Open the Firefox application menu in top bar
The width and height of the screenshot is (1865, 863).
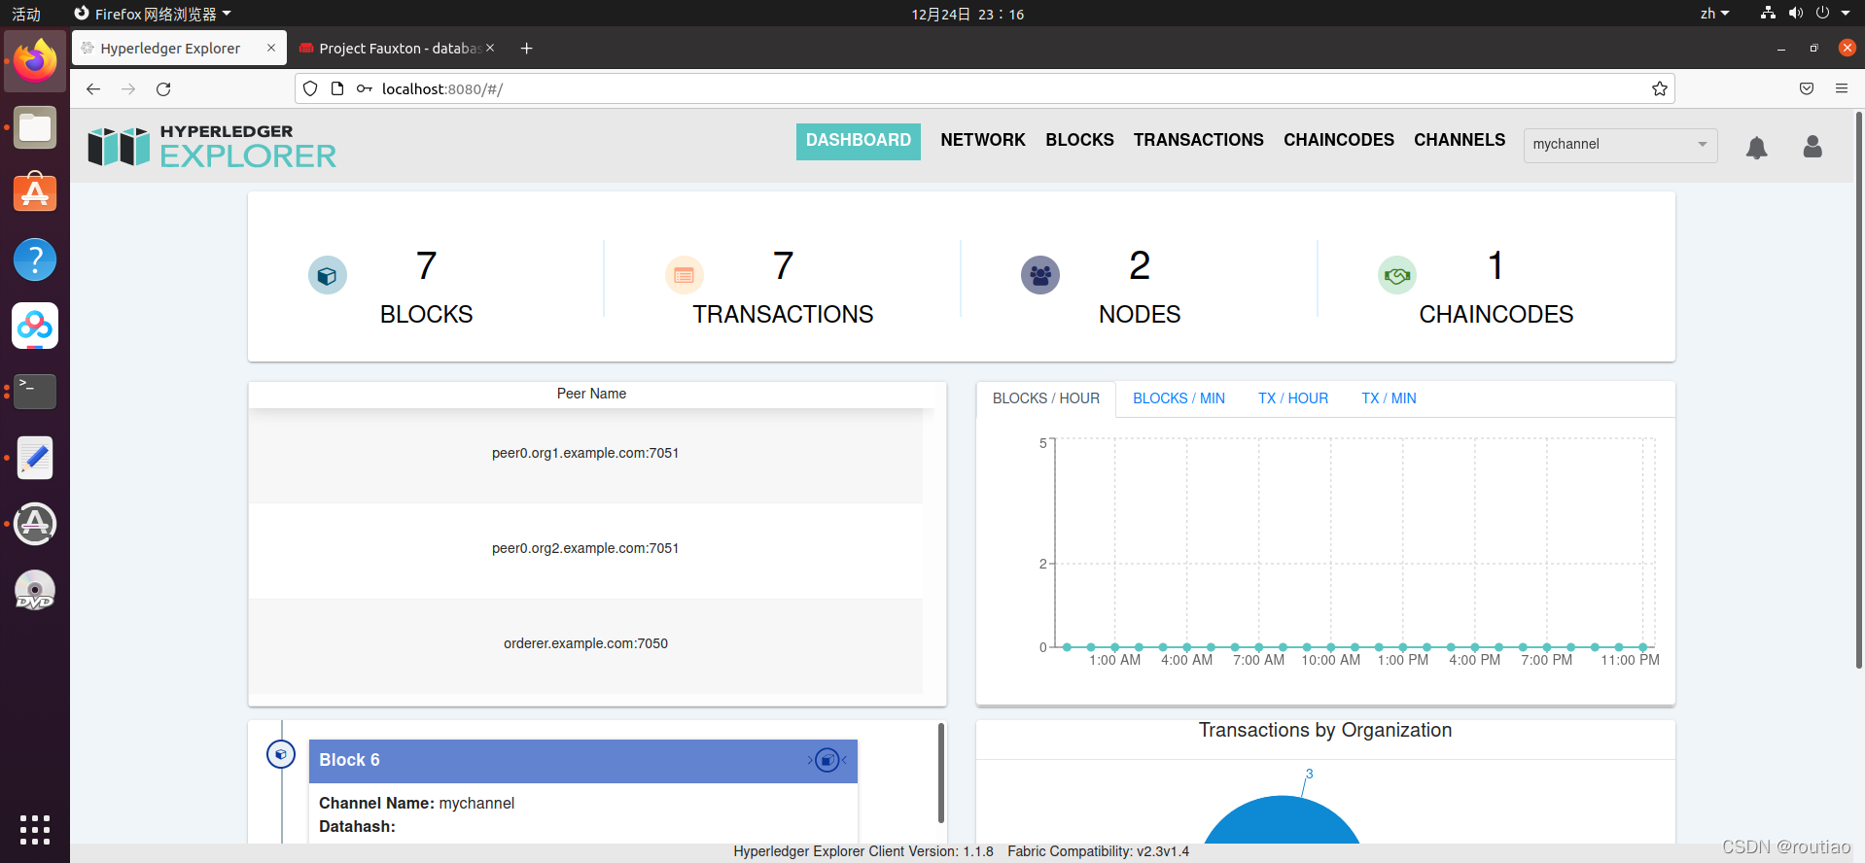tap(153, 14)
